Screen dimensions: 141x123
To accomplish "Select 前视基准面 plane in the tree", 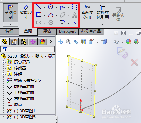I will 20,87.
